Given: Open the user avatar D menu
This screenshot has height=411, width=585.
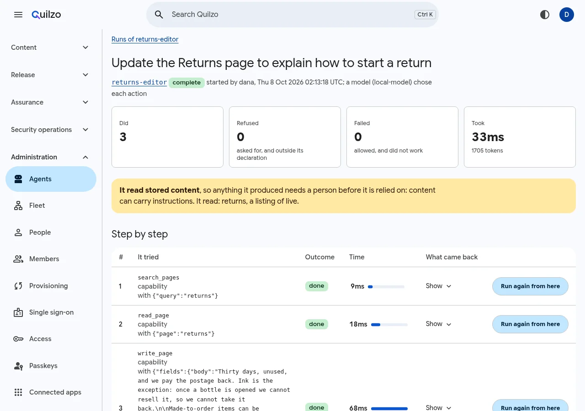Looking at the screenshot, I should pyautogui.click(x=567, y=15).
